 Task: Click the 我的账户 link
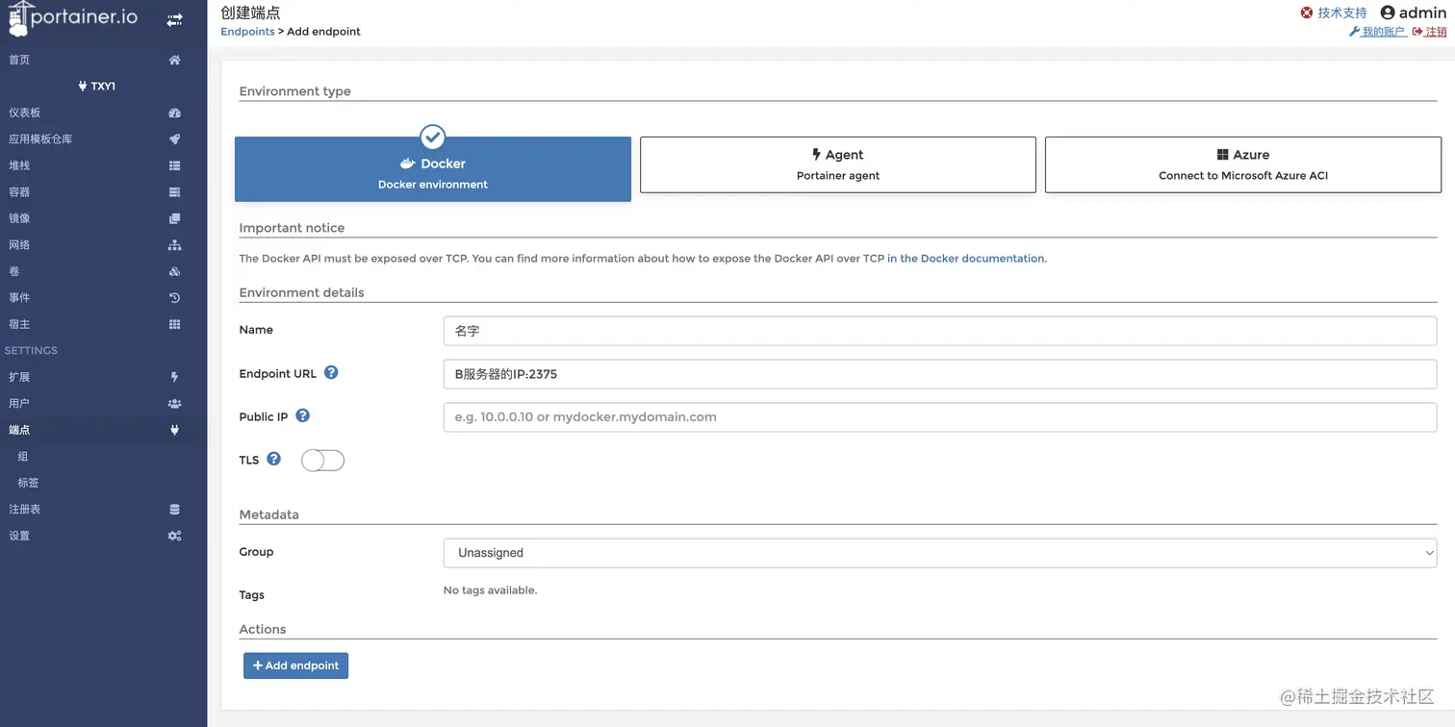click(1377, 32)
